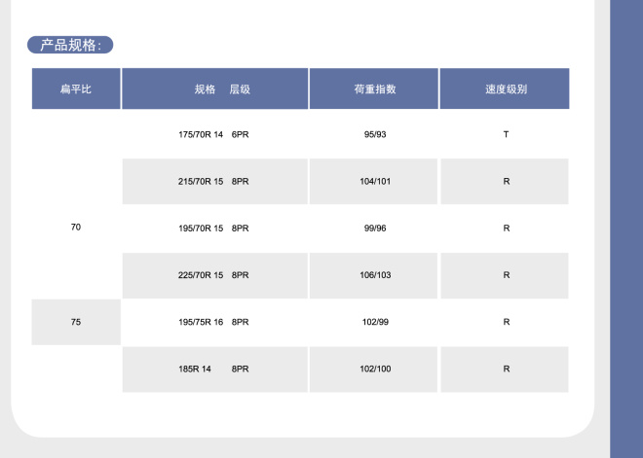Click speed rating R in 185R 14 row

click(505, 370)
